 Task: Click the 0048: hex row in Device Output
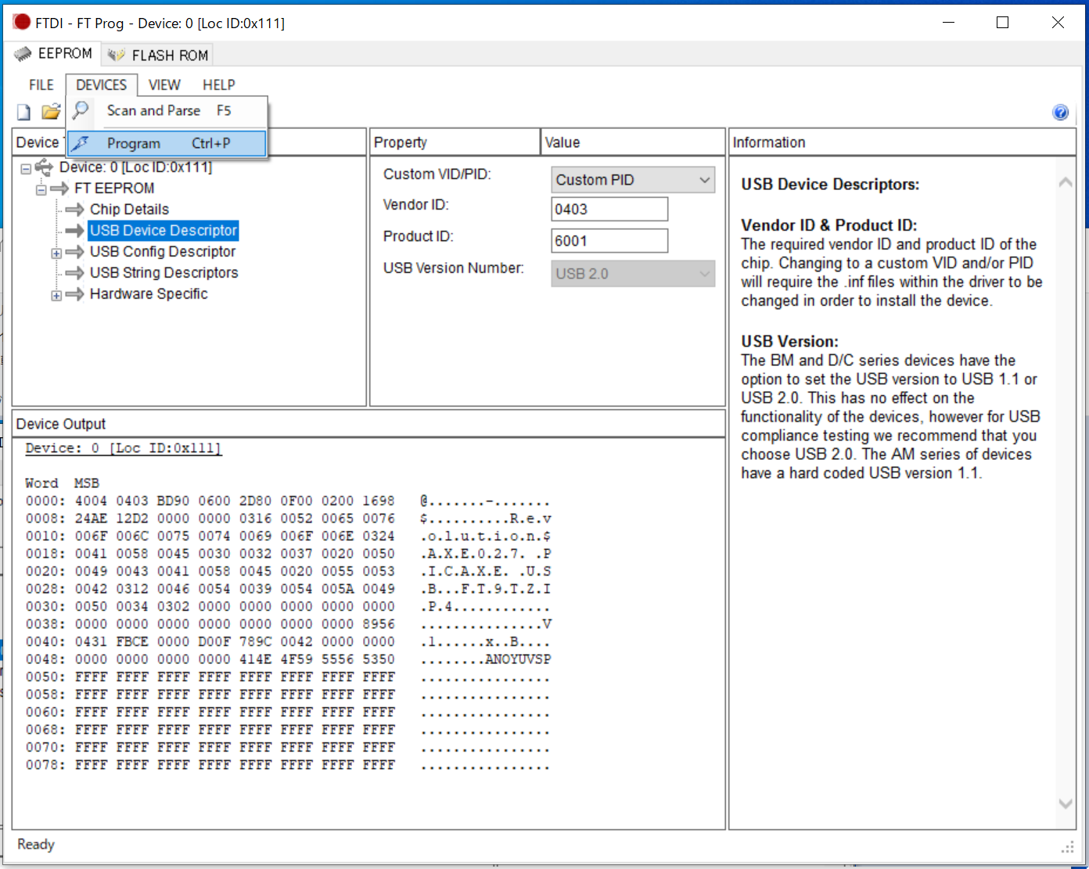[x=288, y=659]
